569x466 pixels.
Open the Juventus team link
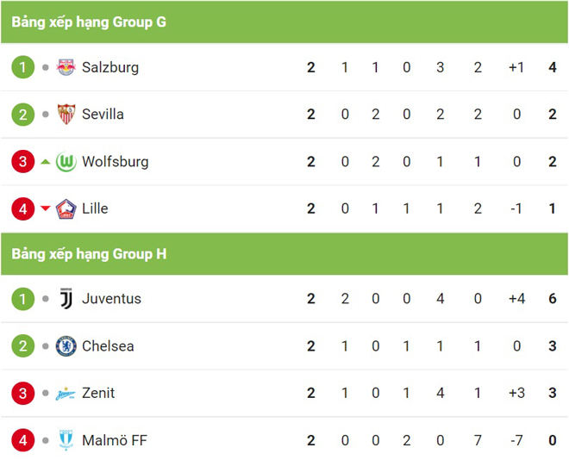coord(111,299)
